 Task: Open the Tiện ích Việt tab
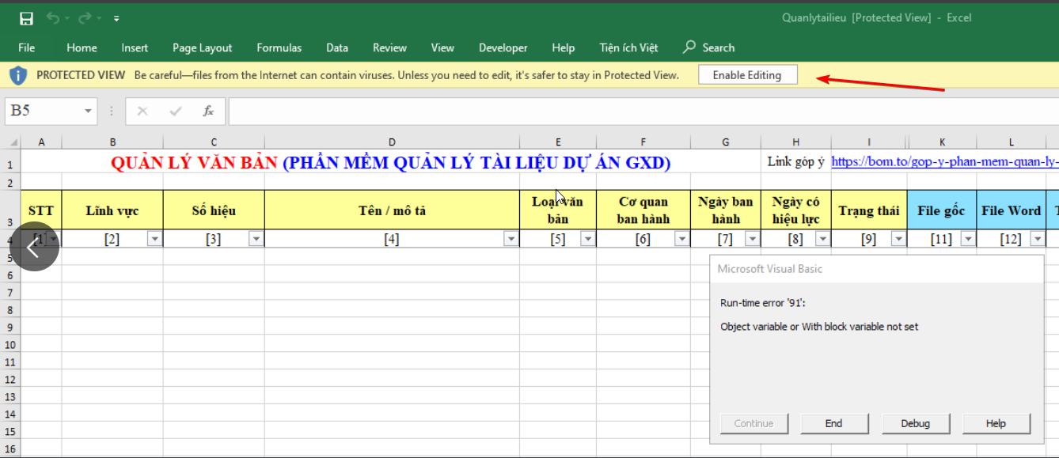628,47
